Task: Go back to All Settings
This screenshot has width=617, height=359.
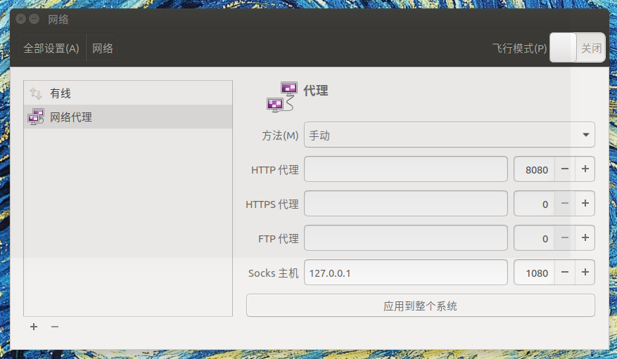Action: (51, 48)
